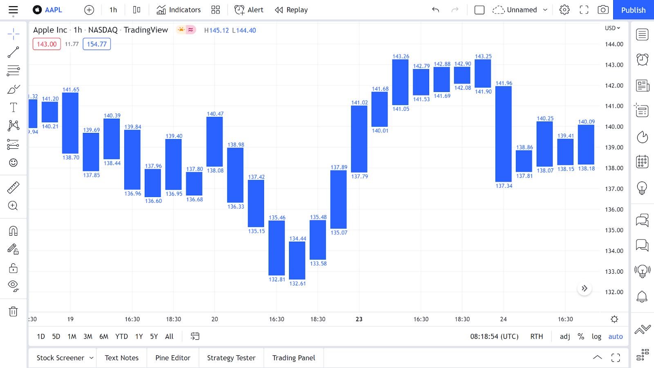Screen dimensions: 654x368
Task: Open the Strategy Tester tab
Action: click(231, 358)
